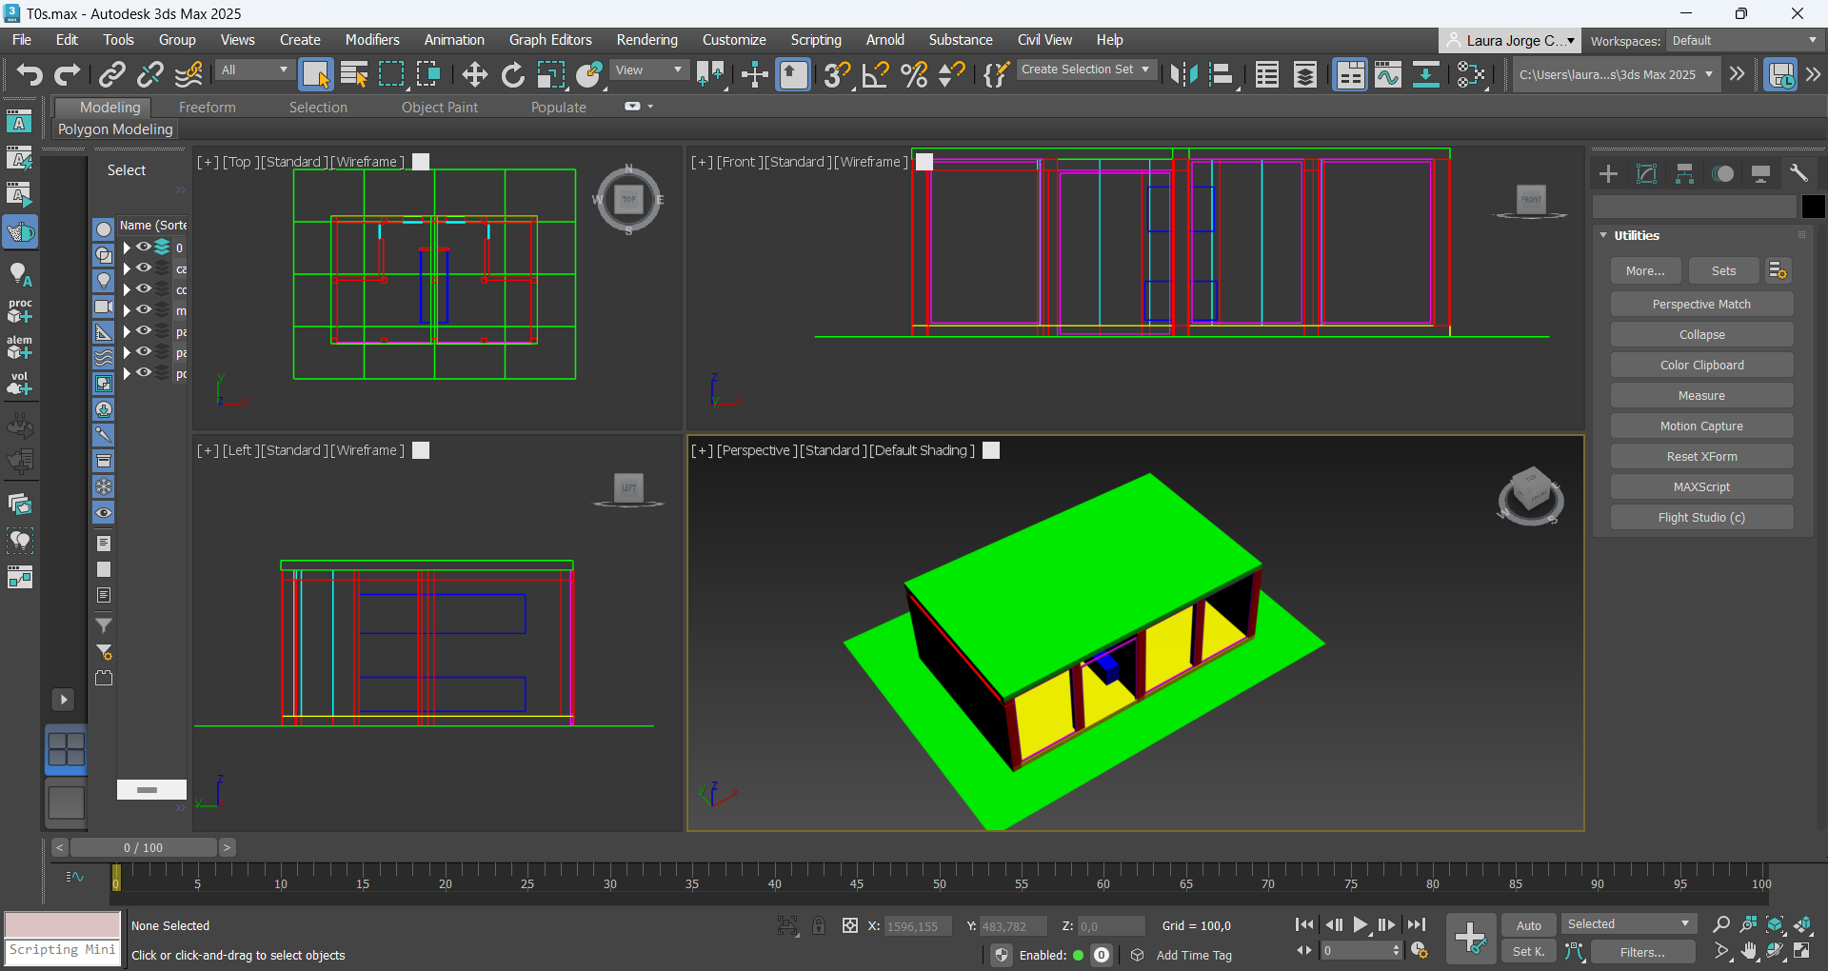
Task: Click the time slider 0 / 100
Action: click(x=143, y=847)
